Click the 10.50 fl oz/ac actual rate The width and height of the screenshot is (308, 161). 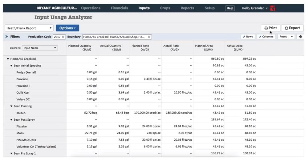coord(183,92)
